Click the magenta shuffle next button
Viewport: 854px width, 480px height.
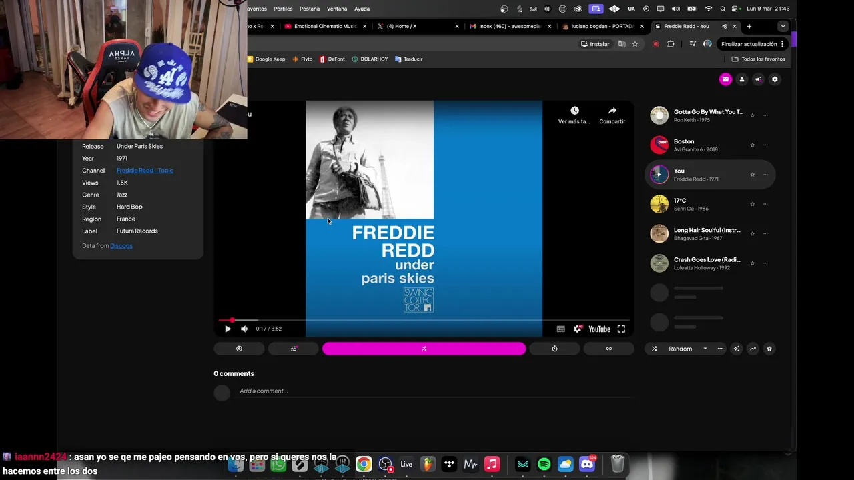click(424, 349)
